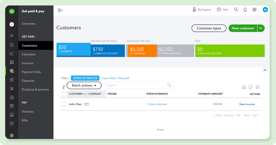276x145 pixels.
Task: Click the email envelope next to John Deo
Action: pyautogui.click(x=87, y=104)
